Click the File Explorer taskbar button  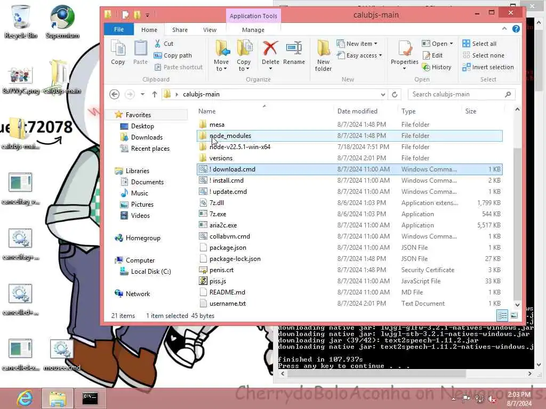[58, 398]
